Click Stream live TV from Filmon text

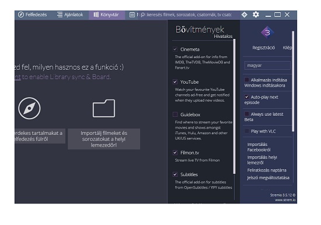coord(197,160)
